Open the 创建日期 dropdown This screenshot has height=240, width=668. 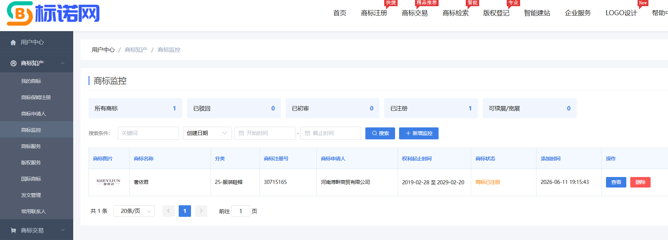(207, 133)
